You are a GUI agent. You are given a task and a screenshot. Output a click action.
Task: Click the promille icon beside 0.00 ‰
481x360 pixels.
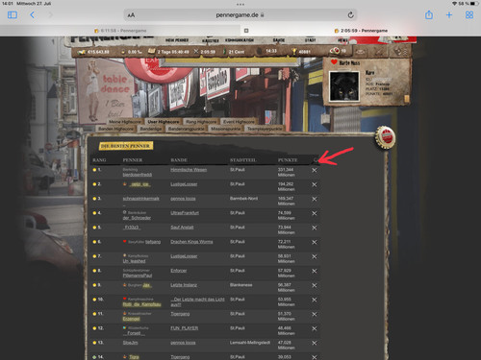pyautogui.click(x=123, y=52)
